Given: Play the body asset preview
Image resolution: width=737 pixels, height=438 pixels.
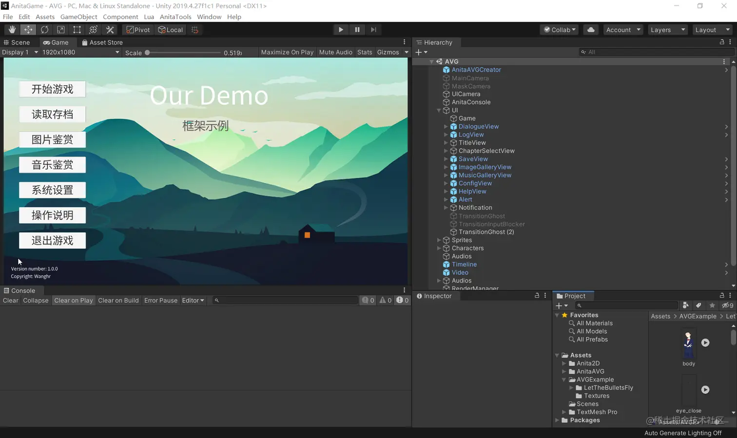Looking at the screenshot, I should (x=705, y=343).
